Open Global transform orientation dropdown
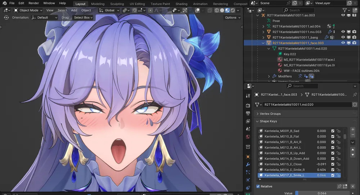360x195 pixels. pos(109,10)
